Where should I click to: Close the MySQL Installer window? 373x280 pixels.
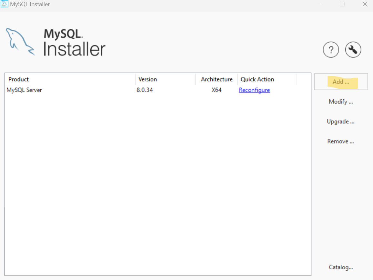pos(365,4)
